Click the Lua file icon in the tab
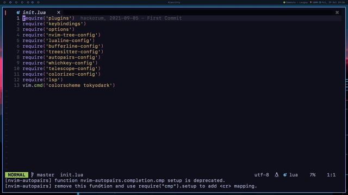 [x=18, y=12]
